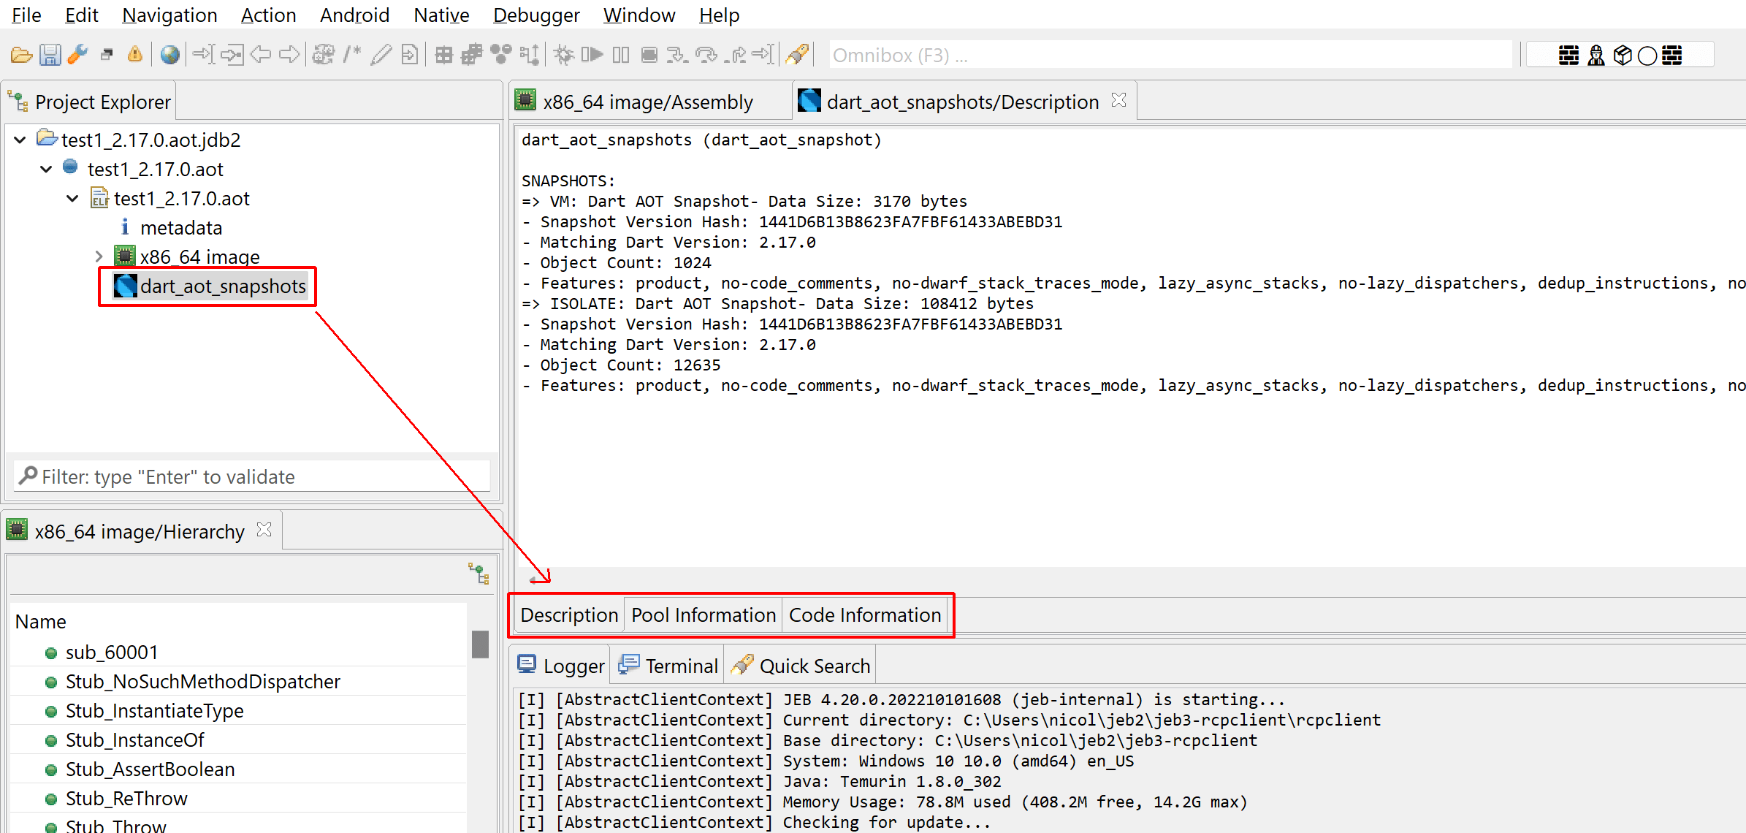Expand the x86_64 image tree node
The width and height of the screenshot is (1746, 833).
[x=99, y=256]
